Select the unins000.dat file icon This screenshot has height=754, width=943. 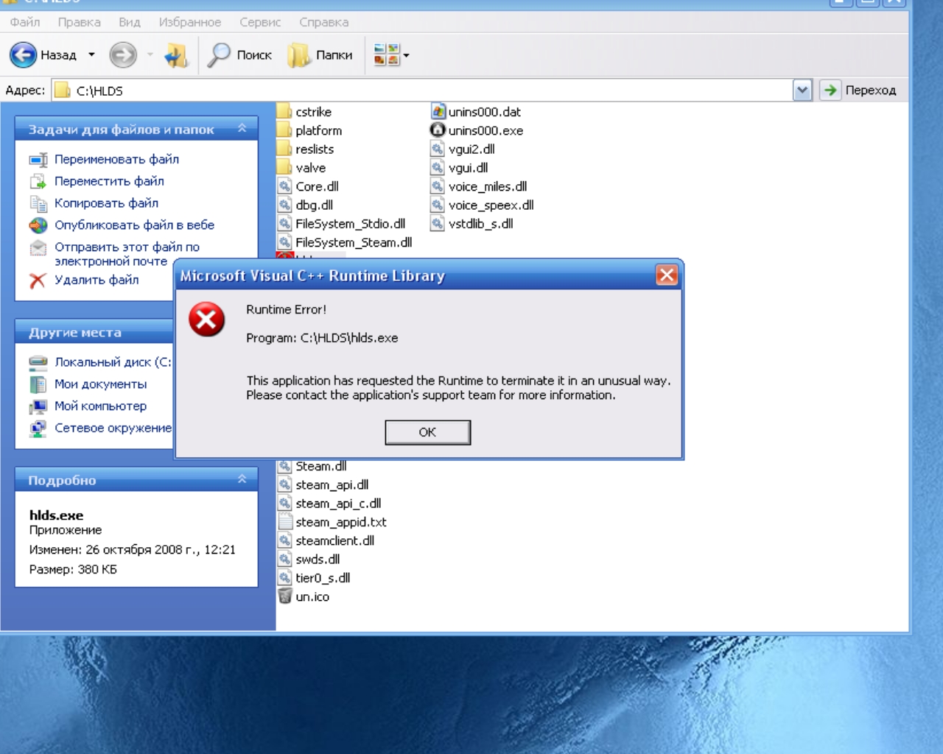[x=438, y=112]
